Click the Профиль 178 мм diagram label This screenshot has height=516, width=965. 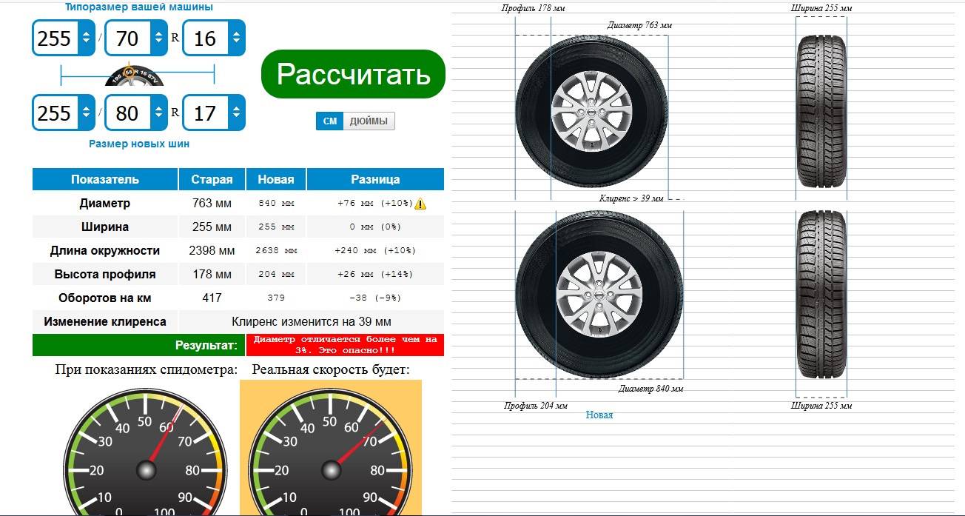click(x=534, y=8)
